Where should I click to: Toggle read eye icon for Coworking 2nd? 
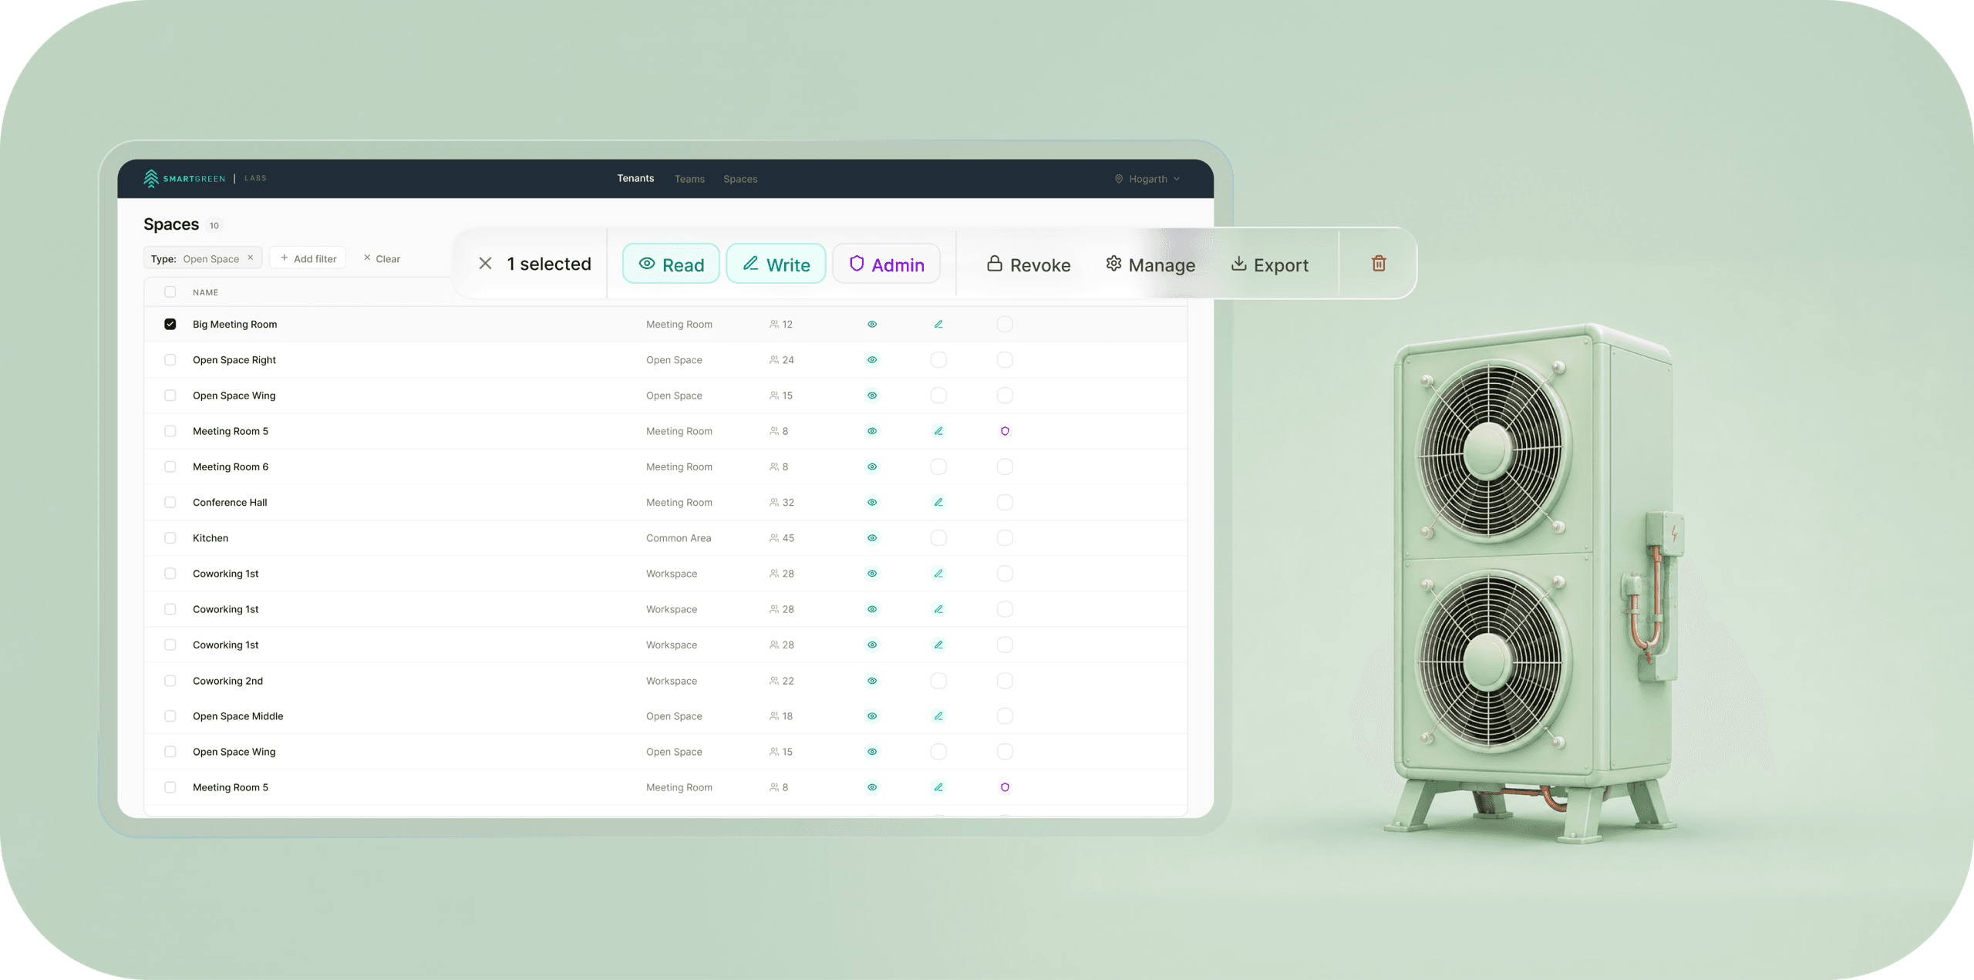coord(872,681)
